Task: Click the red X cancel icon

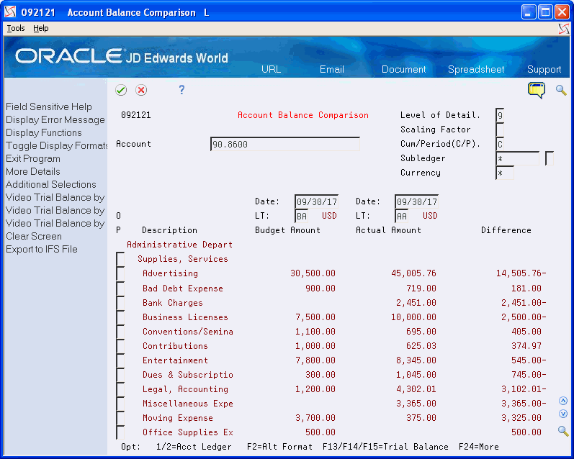Action: [x=141, y=90]
